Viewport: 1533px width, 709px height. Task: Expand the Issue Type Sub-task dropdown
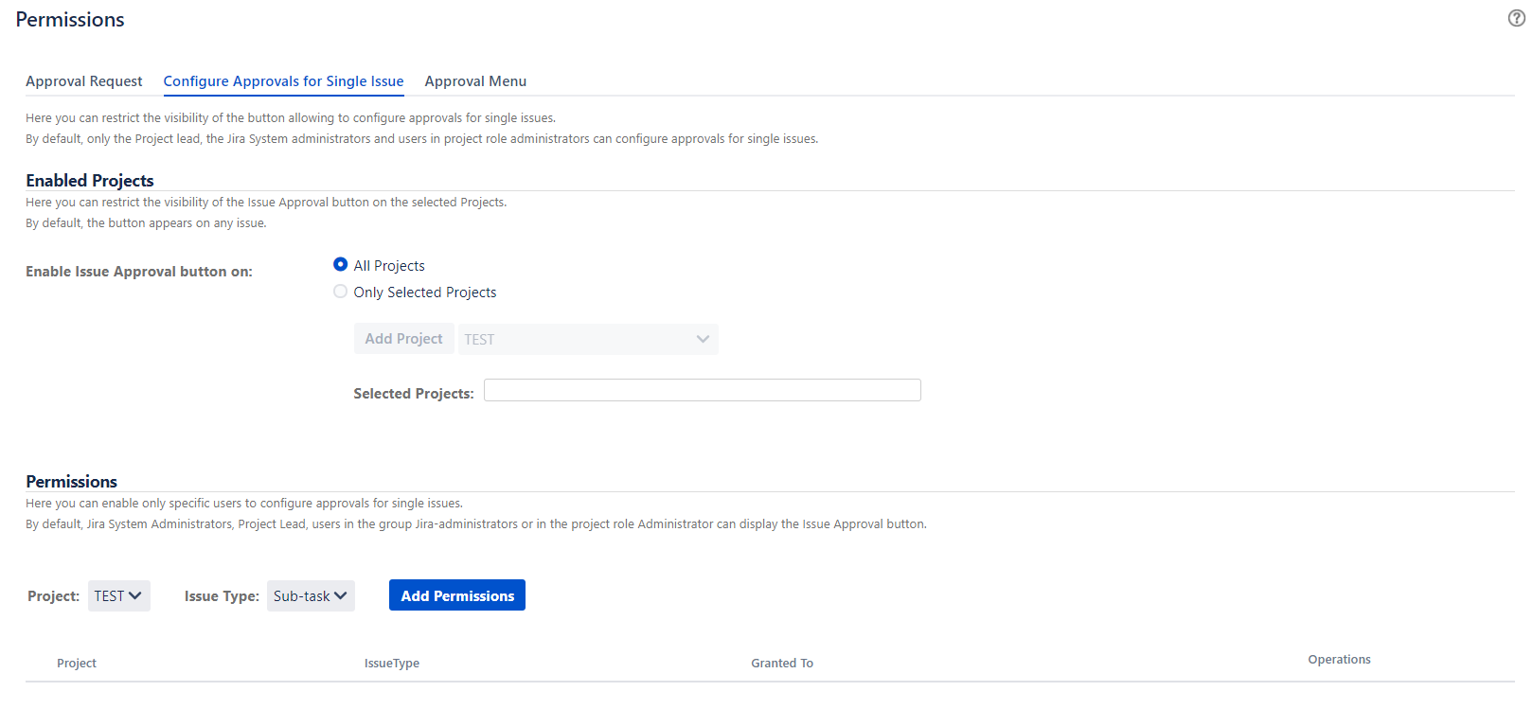pyautogui.click(x=311, y=595)
